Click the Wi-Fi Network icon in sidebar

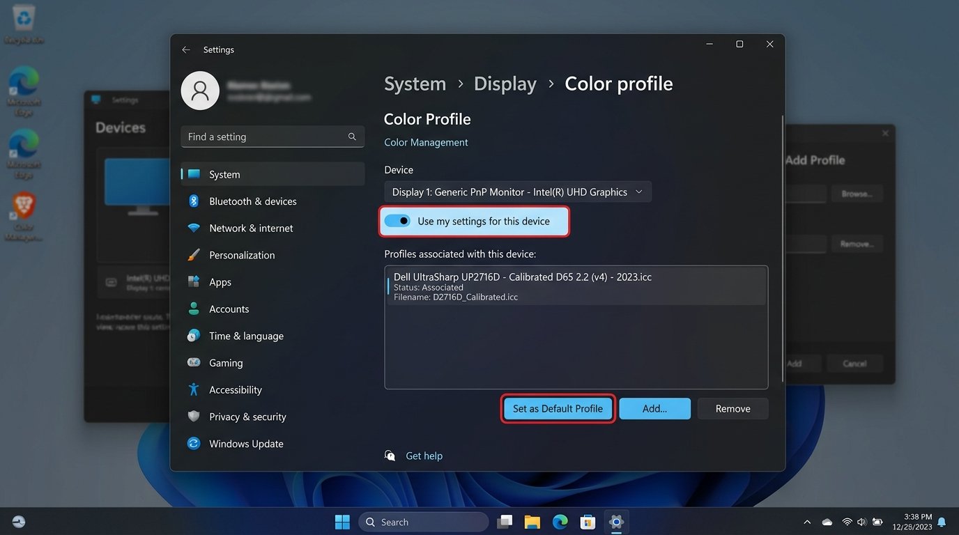pos(194,228)
